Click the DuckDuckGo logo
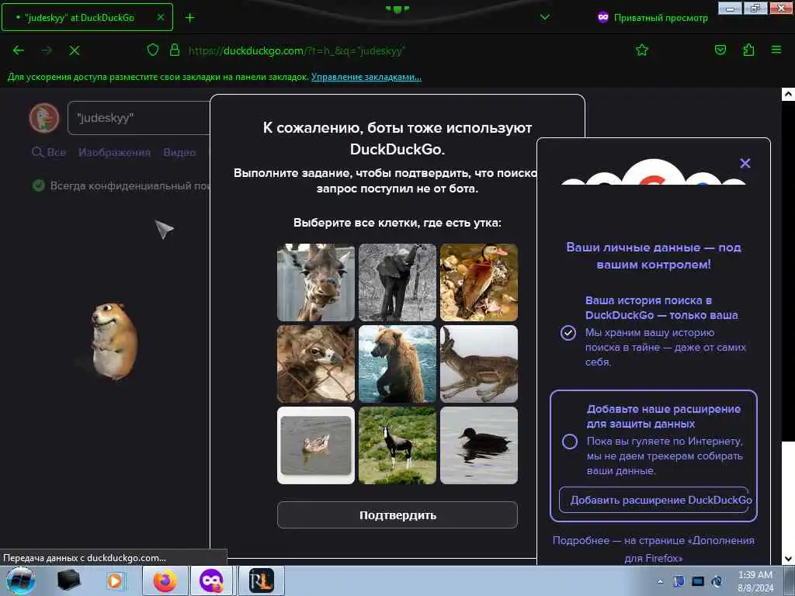The image size is (795, 596). [44, 118]
